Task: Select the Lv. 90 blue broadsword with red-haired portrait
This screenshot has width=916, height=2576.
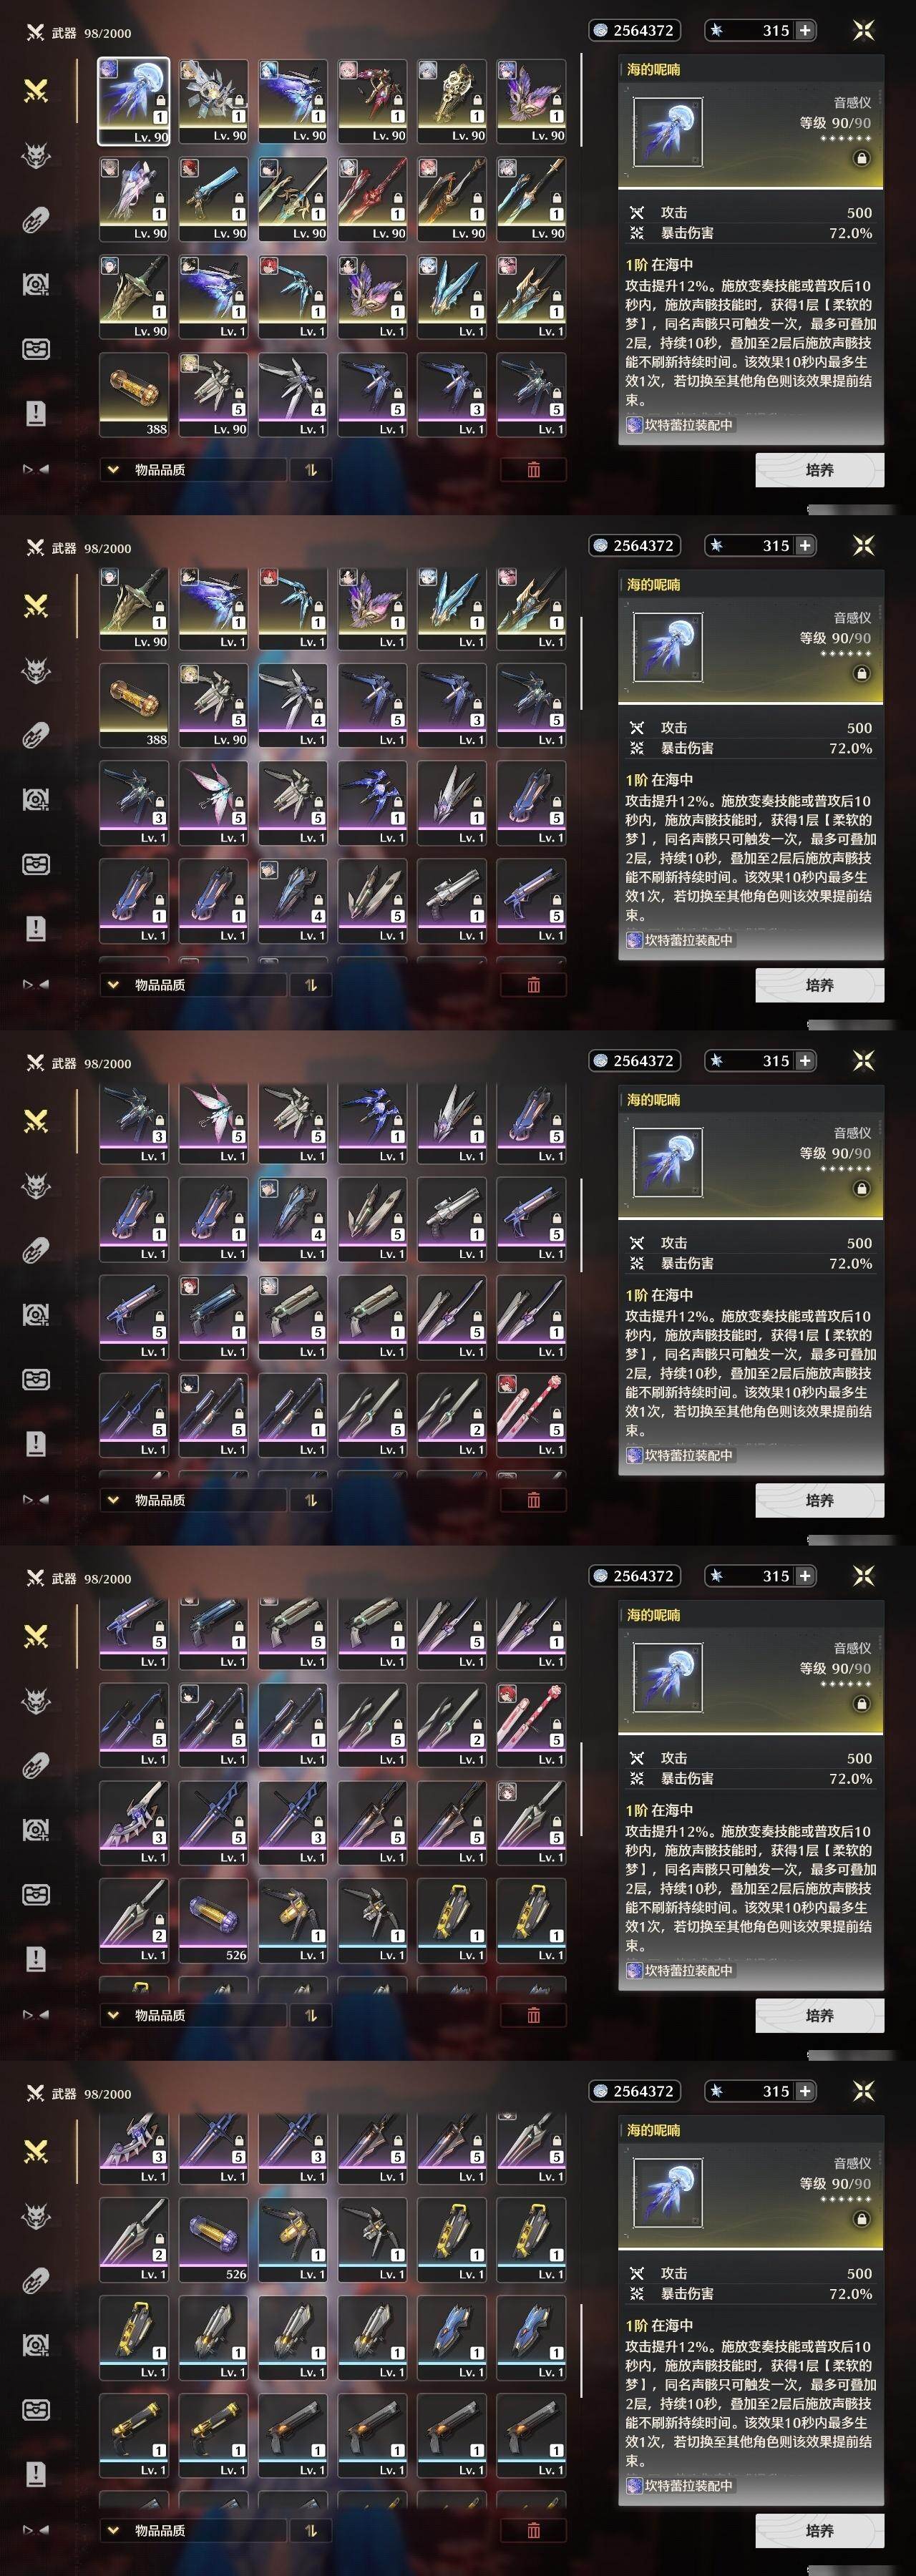Action: (x=214, y=199)
